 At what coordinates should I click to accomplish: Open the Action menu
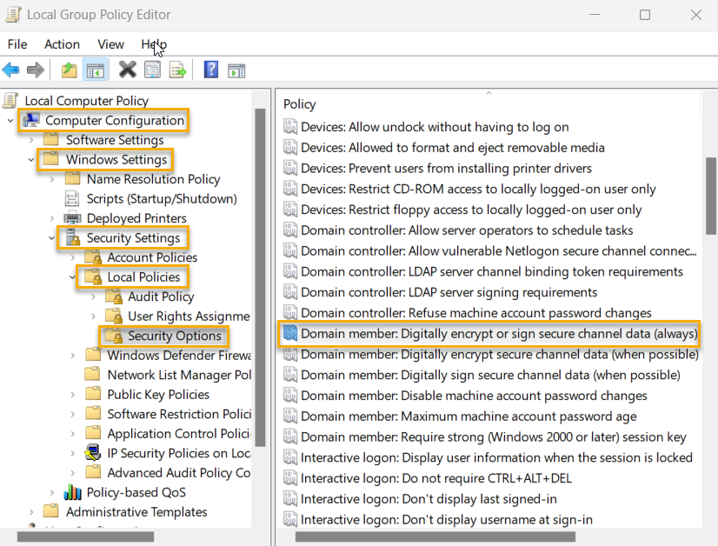pos(61,43)
